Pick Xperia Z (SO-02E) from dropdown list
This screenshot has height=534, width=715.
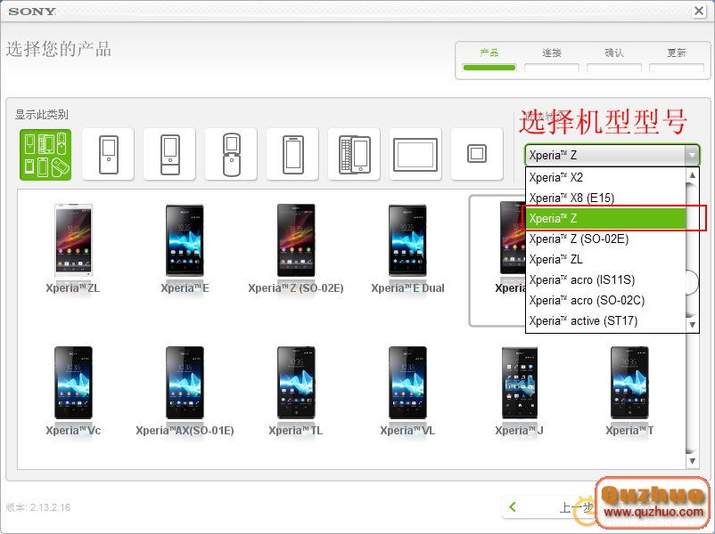point(606,239)
